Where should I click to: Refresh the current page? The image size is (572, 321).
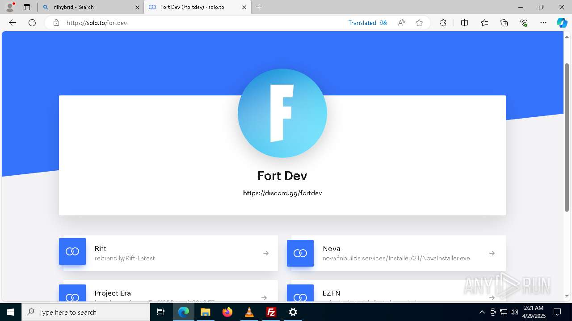(x=32, y=23)
